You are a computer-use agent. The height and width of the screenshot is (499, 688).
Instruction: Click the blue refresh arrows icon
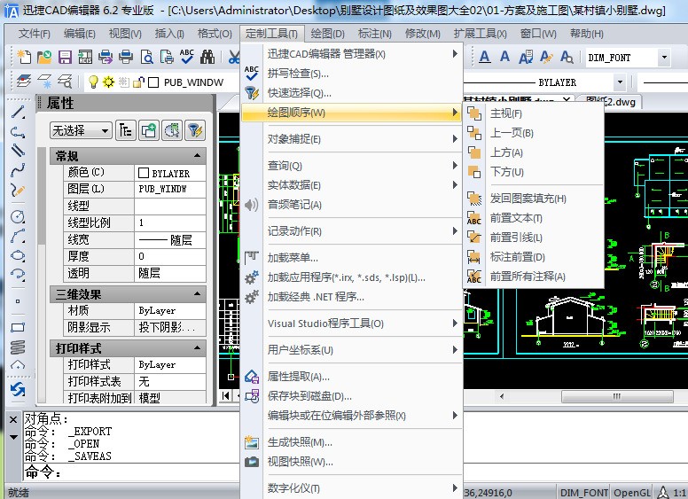[18, 389]
